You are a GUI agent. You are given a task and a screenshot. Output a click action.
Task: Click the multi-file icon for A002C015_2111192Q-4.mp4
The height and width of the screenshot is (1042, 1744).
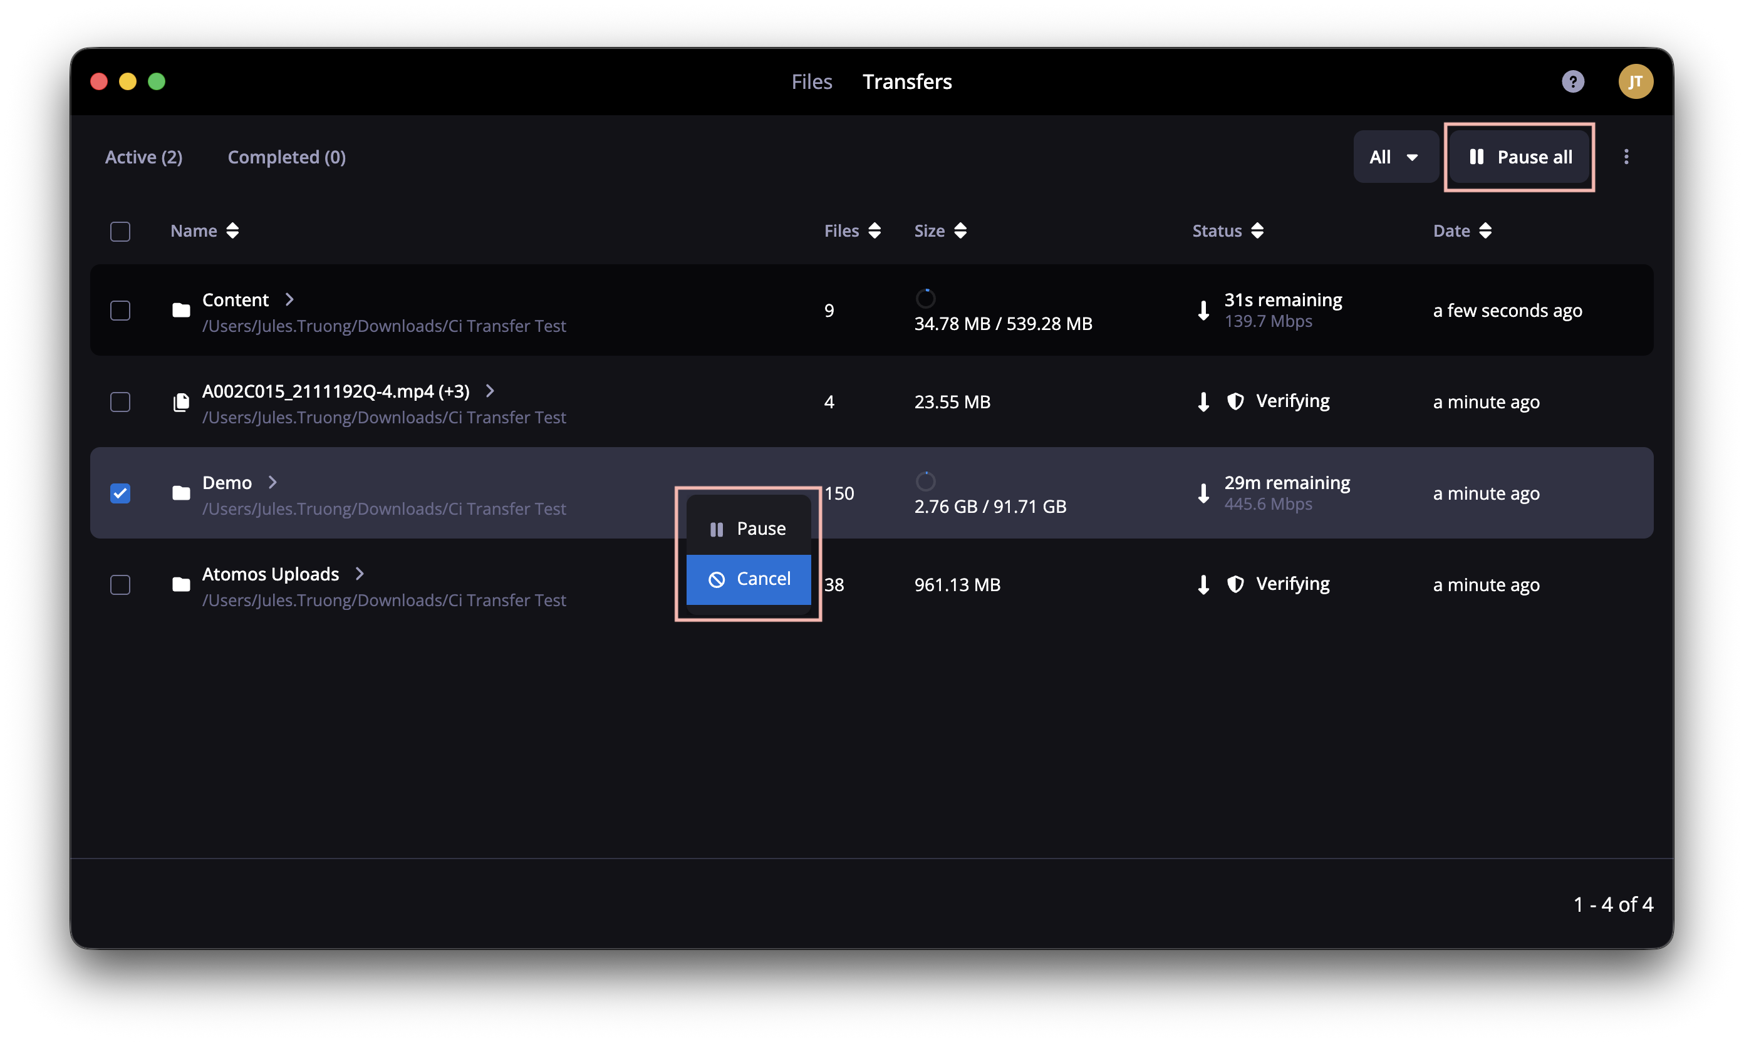(180, 401)
